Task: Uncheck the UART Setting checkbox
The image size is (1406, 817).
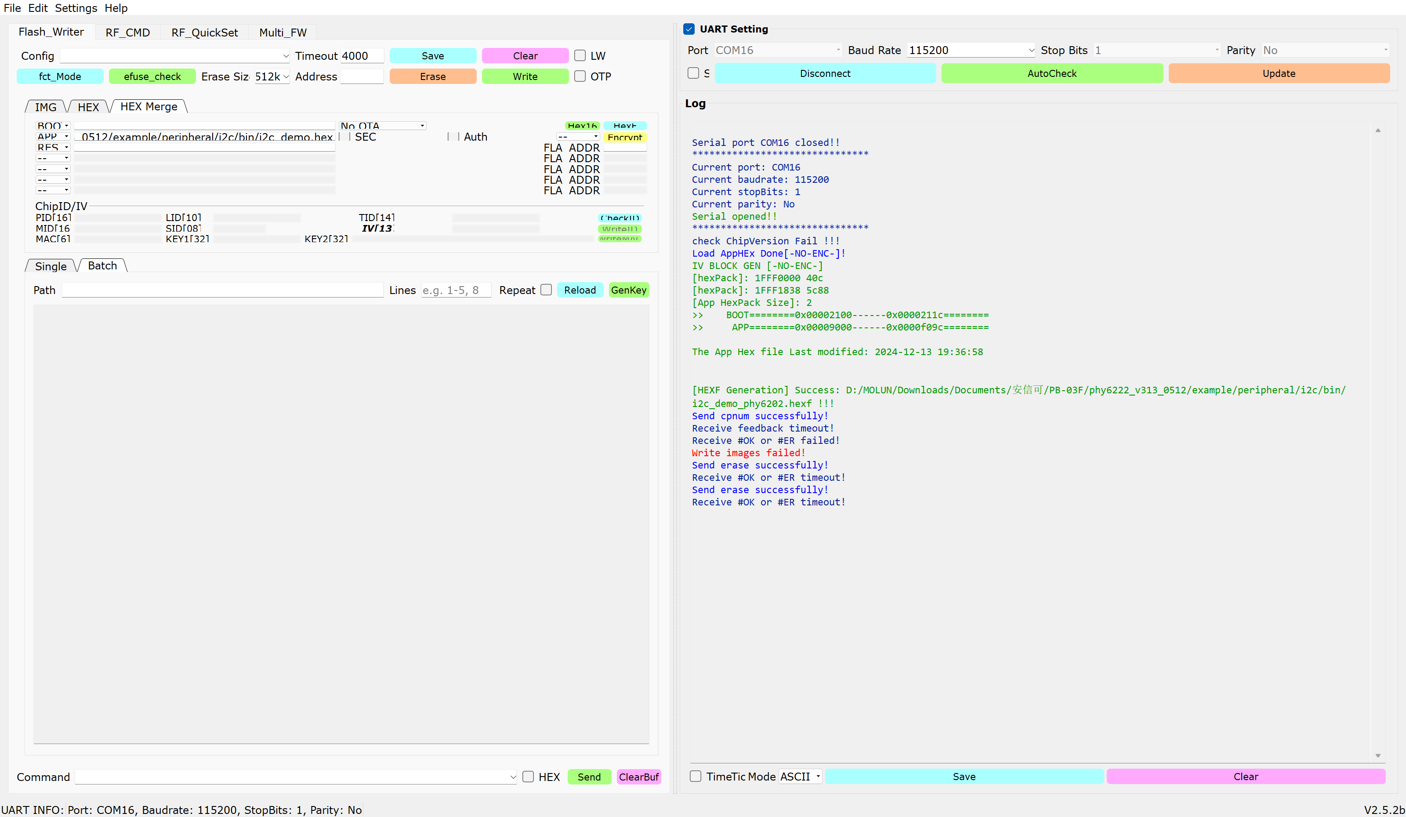Action: coord(689,29)
